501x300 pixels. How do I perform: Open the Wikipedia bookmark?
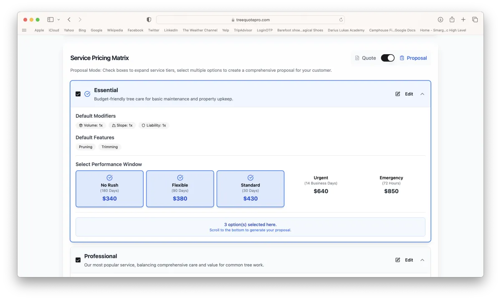(115, 30)
